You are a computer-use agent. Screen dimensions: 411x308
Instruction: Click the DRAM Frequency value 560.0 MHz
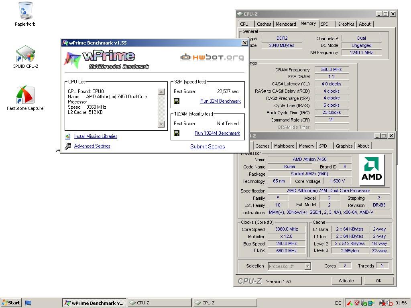pyautogui.click(x=331, y=70)
